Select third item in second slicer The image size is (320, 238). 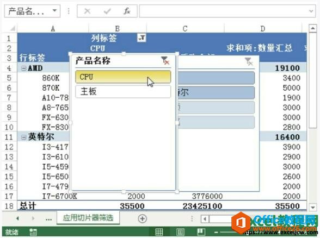coord(217,108)
